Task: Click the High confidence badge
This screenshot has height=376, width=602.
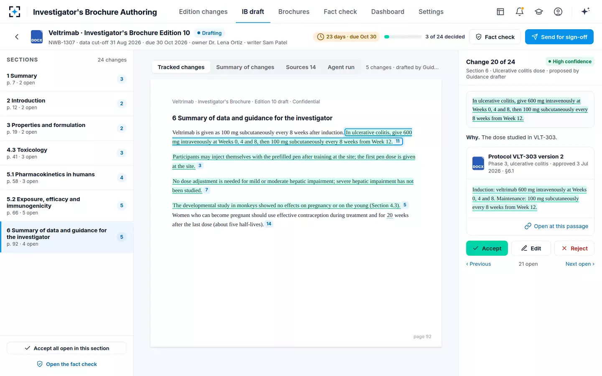Action: pos(570,61)
